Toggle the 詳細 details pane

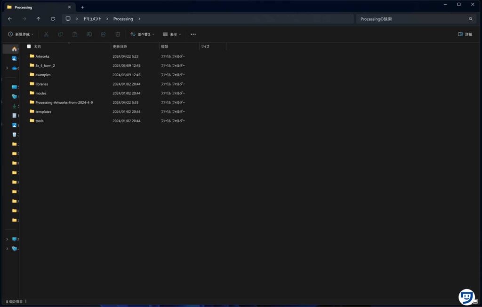[465, 34]
